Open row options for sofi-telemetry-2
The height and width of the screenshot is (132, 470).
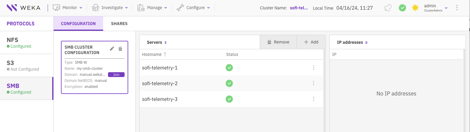coord(313,83)
